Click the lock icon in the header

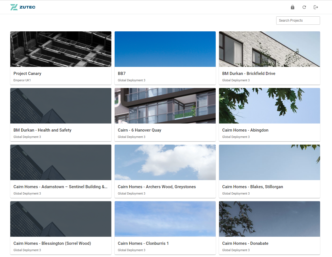pos(292,7)
